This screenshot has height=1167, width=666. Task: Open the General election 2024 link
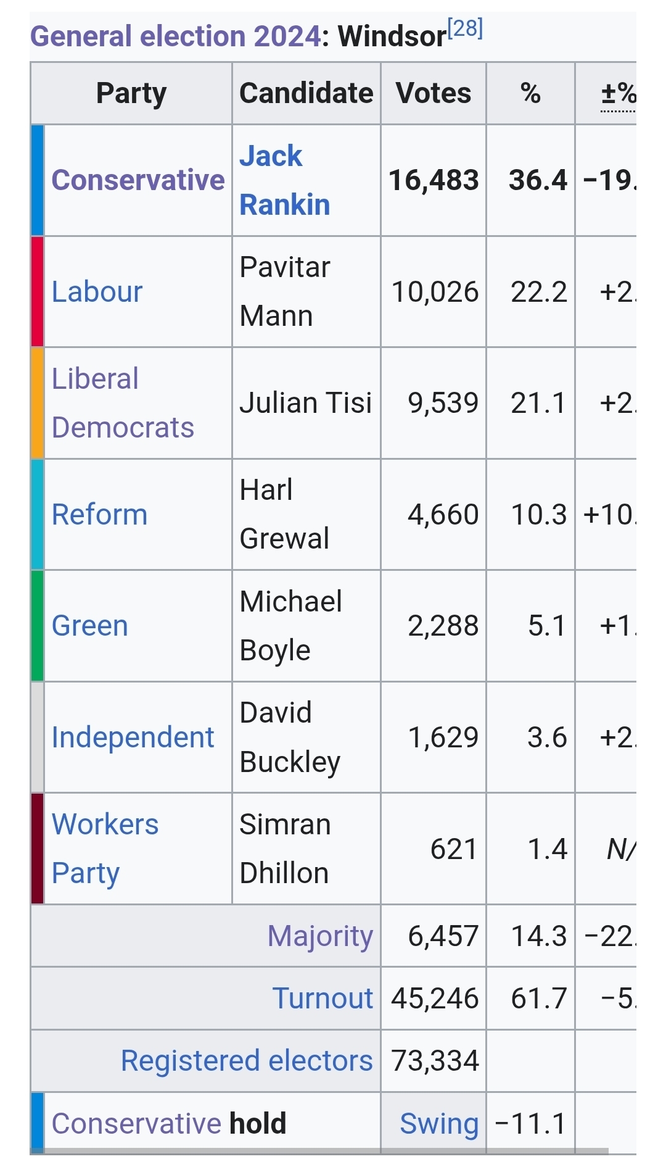pos(175,36)
